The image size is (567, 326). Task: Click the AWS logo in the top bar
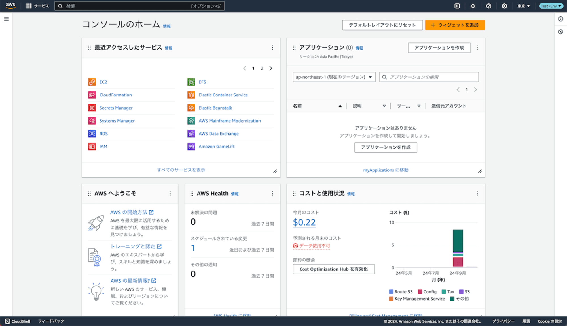10,6
